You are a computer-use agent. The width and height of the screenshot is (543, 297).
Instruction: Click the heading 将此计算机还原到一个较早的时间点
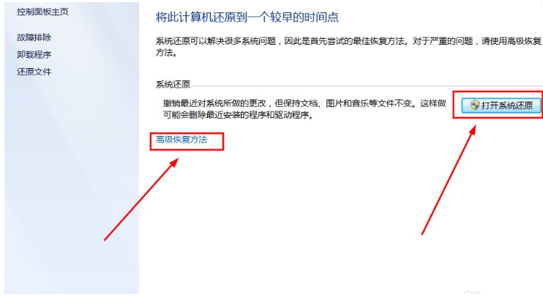pos(247,17)
